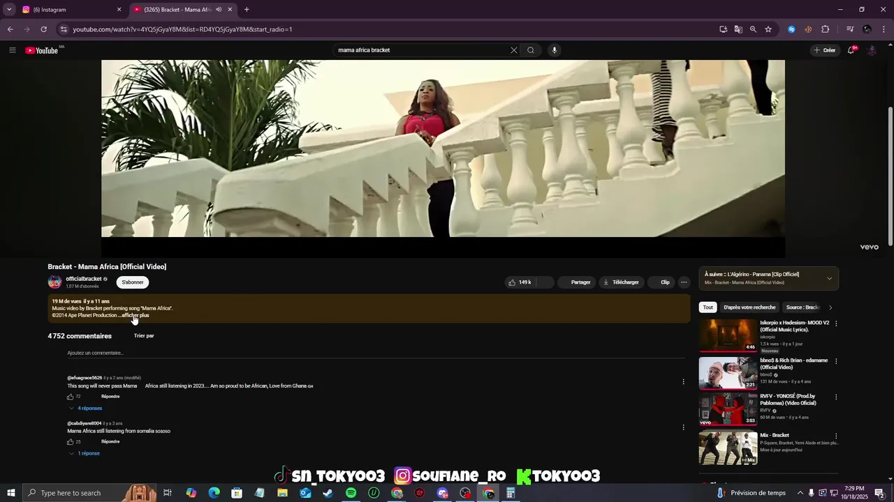Open Chrome extensions puzzle icon
Viewport: 894px width, 502px height.
click(x=825, y=29)
